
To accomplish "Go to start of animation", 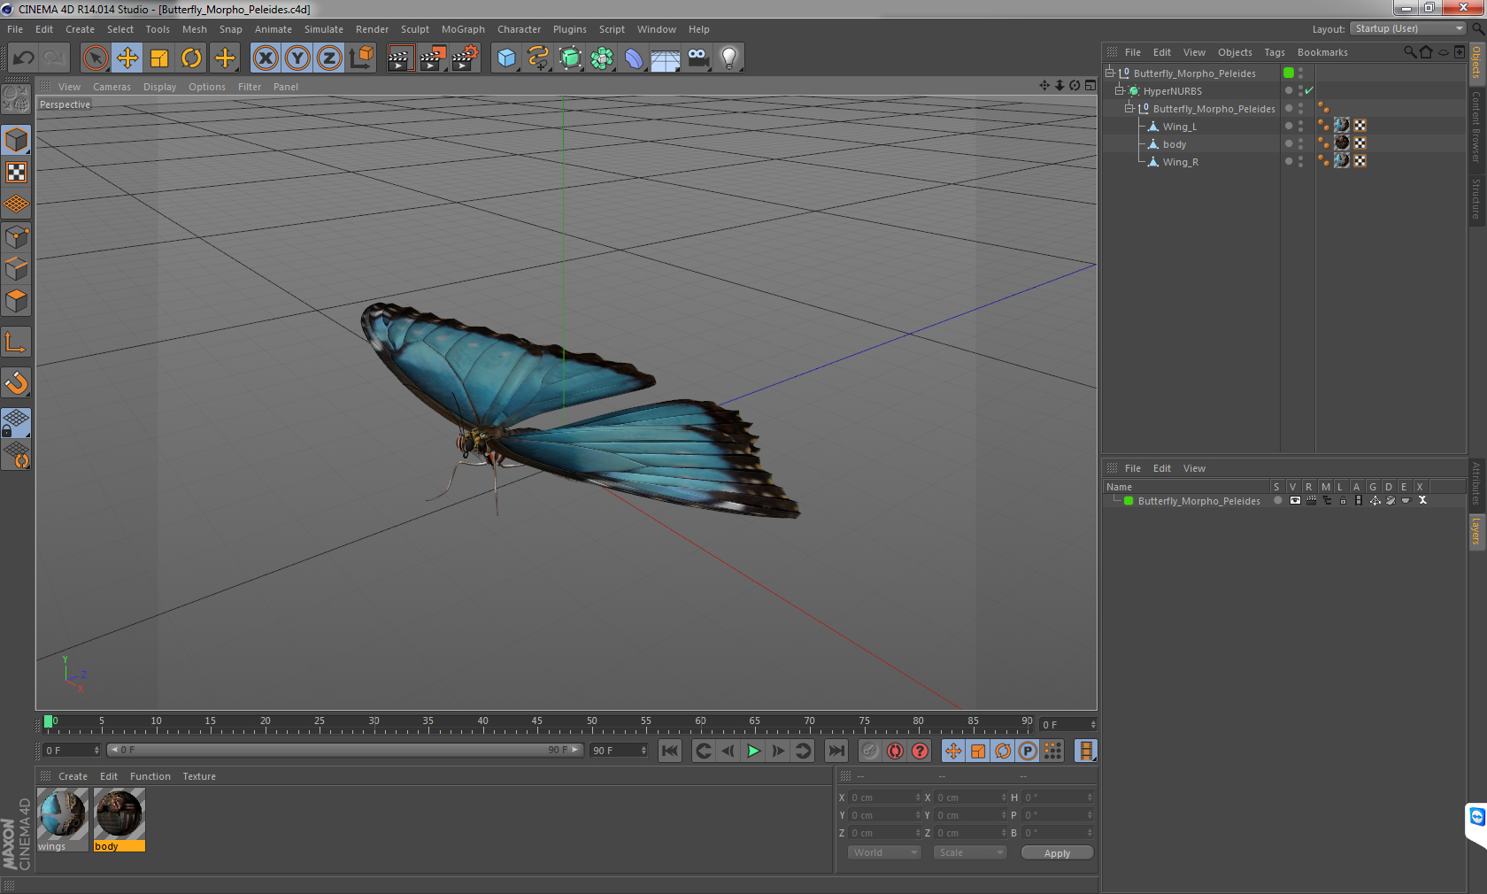I will click(x=670, y=751).
